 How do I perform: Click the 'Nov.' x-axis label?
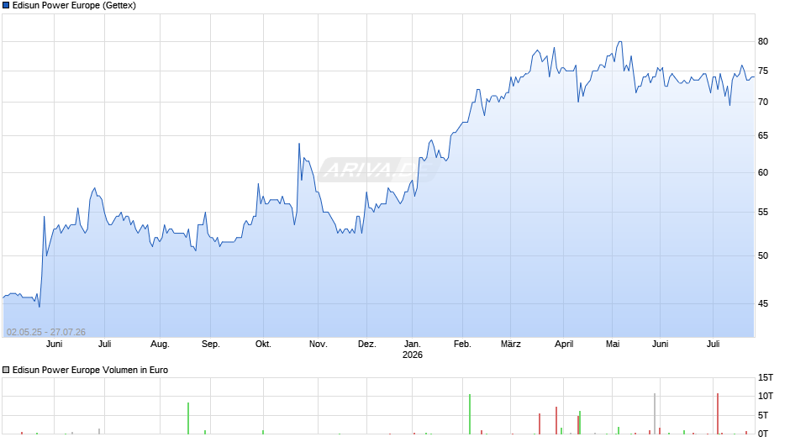click(x=318, y=344)
